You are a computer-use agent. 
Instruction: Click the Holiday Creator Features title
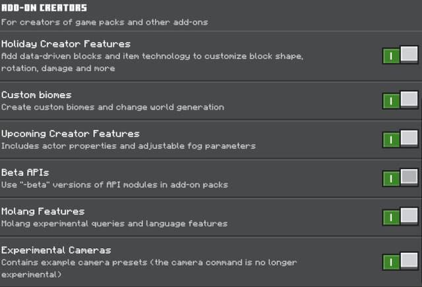[x=66, y=43]
